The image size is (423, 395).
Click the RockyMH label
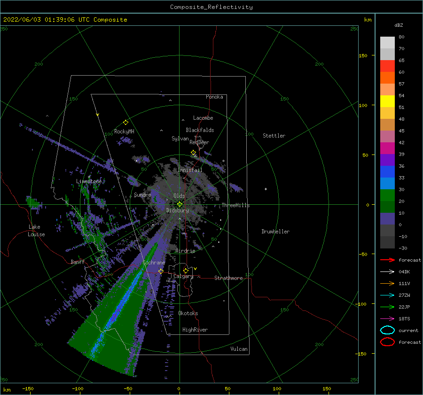click(x=124, y=132)
